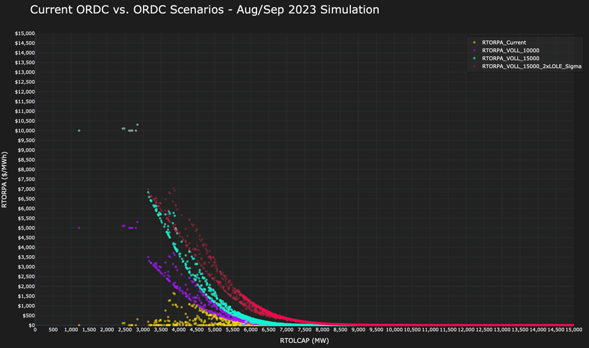Click the teal legend marker dot

click(474, 58)
